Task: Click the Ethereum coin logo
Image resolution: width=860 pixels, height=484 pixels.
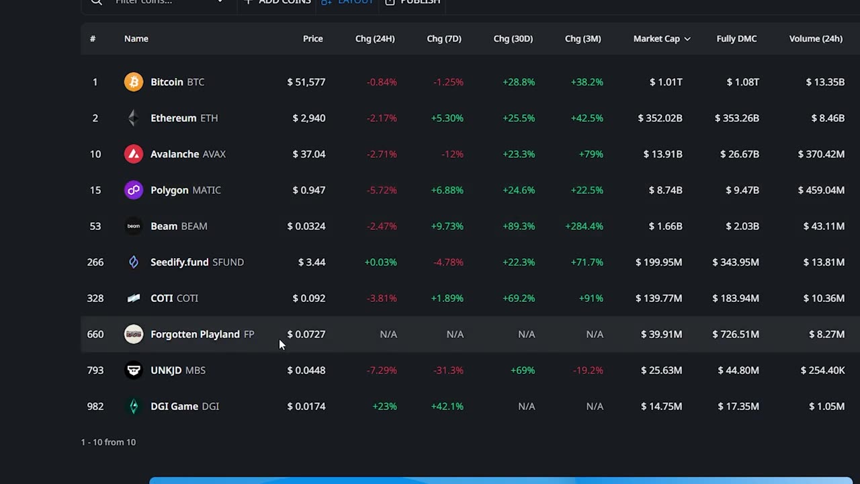Action: (134, 118)
